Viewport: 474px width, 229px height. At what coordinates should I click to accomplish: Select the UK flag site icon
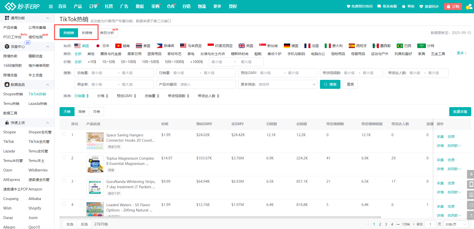click(242, 46)
